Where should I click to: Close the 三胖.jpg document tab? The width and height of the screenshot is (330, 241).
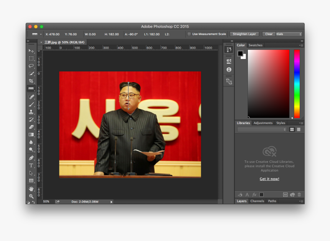[41, 42]
